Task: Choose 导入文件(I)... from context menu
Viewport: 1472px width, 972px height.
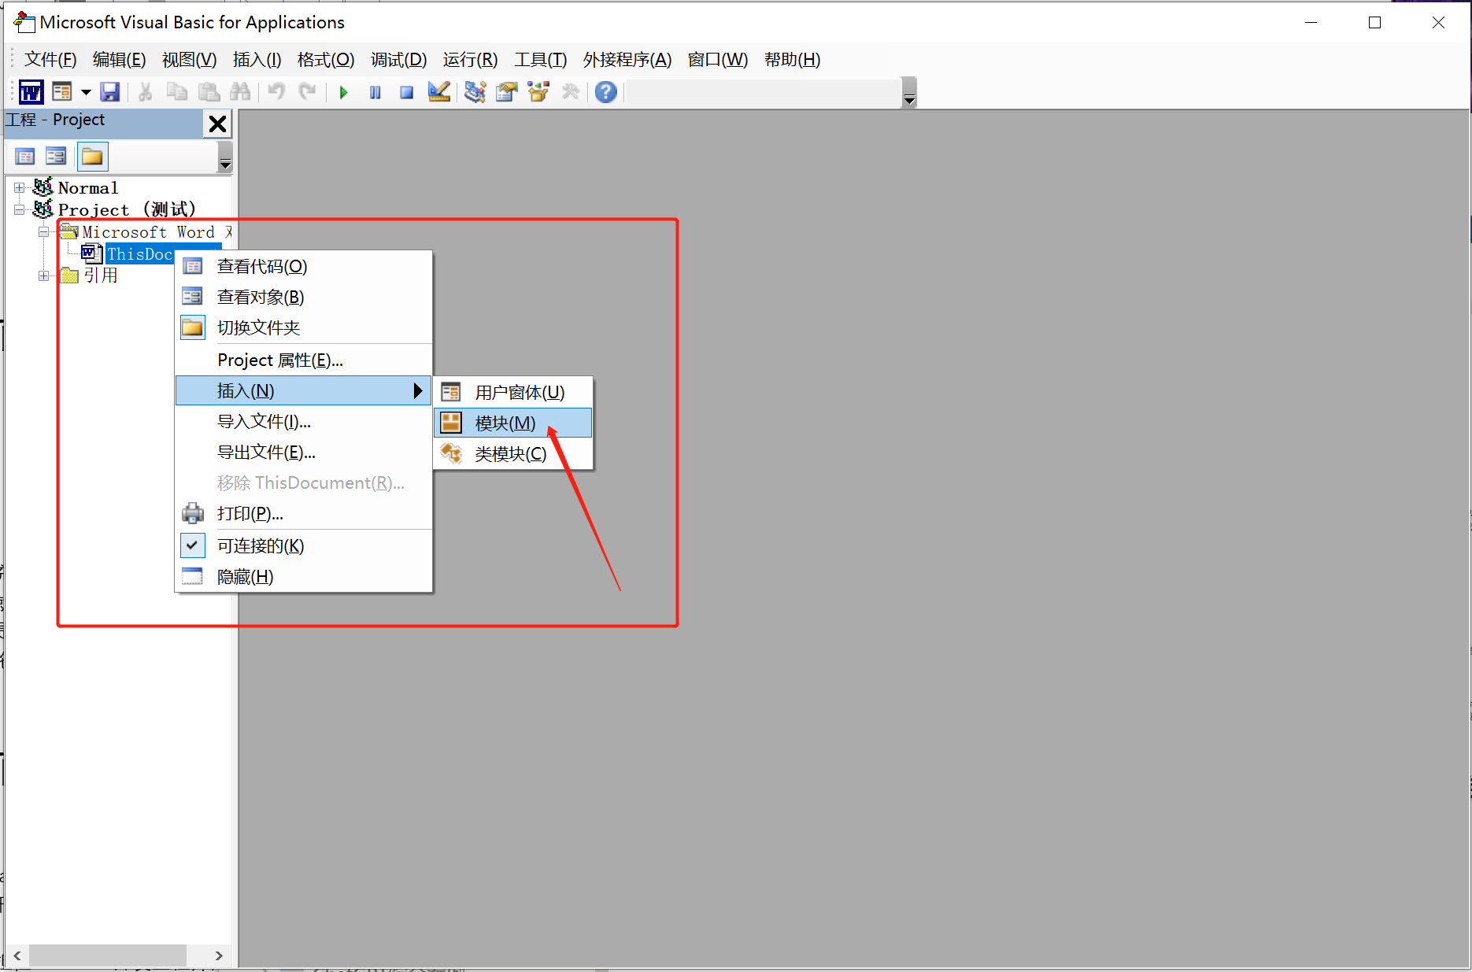Action: coord(264,422)
